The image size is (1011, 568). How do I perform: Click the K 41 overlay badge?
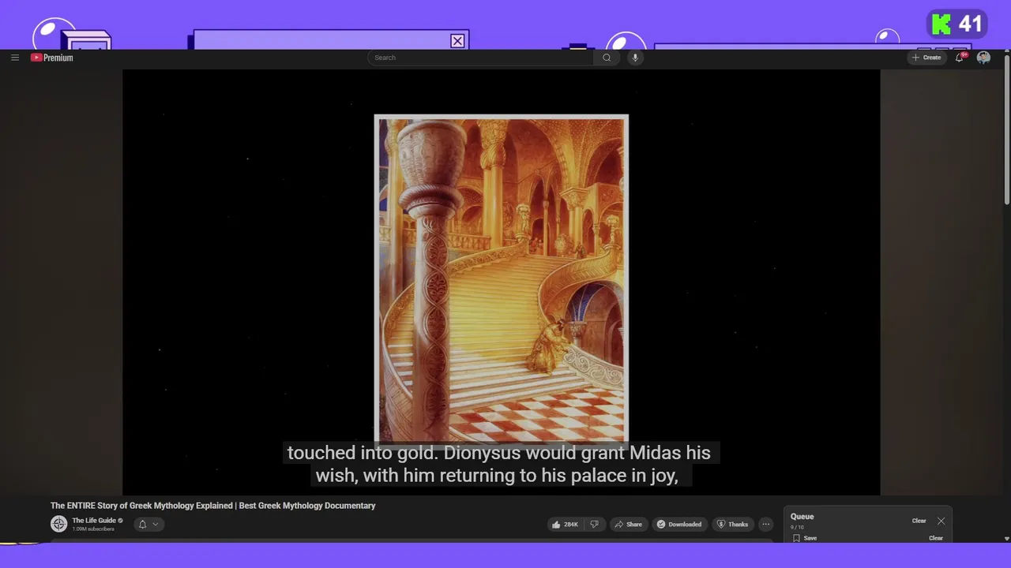click(x=958, y=24)
